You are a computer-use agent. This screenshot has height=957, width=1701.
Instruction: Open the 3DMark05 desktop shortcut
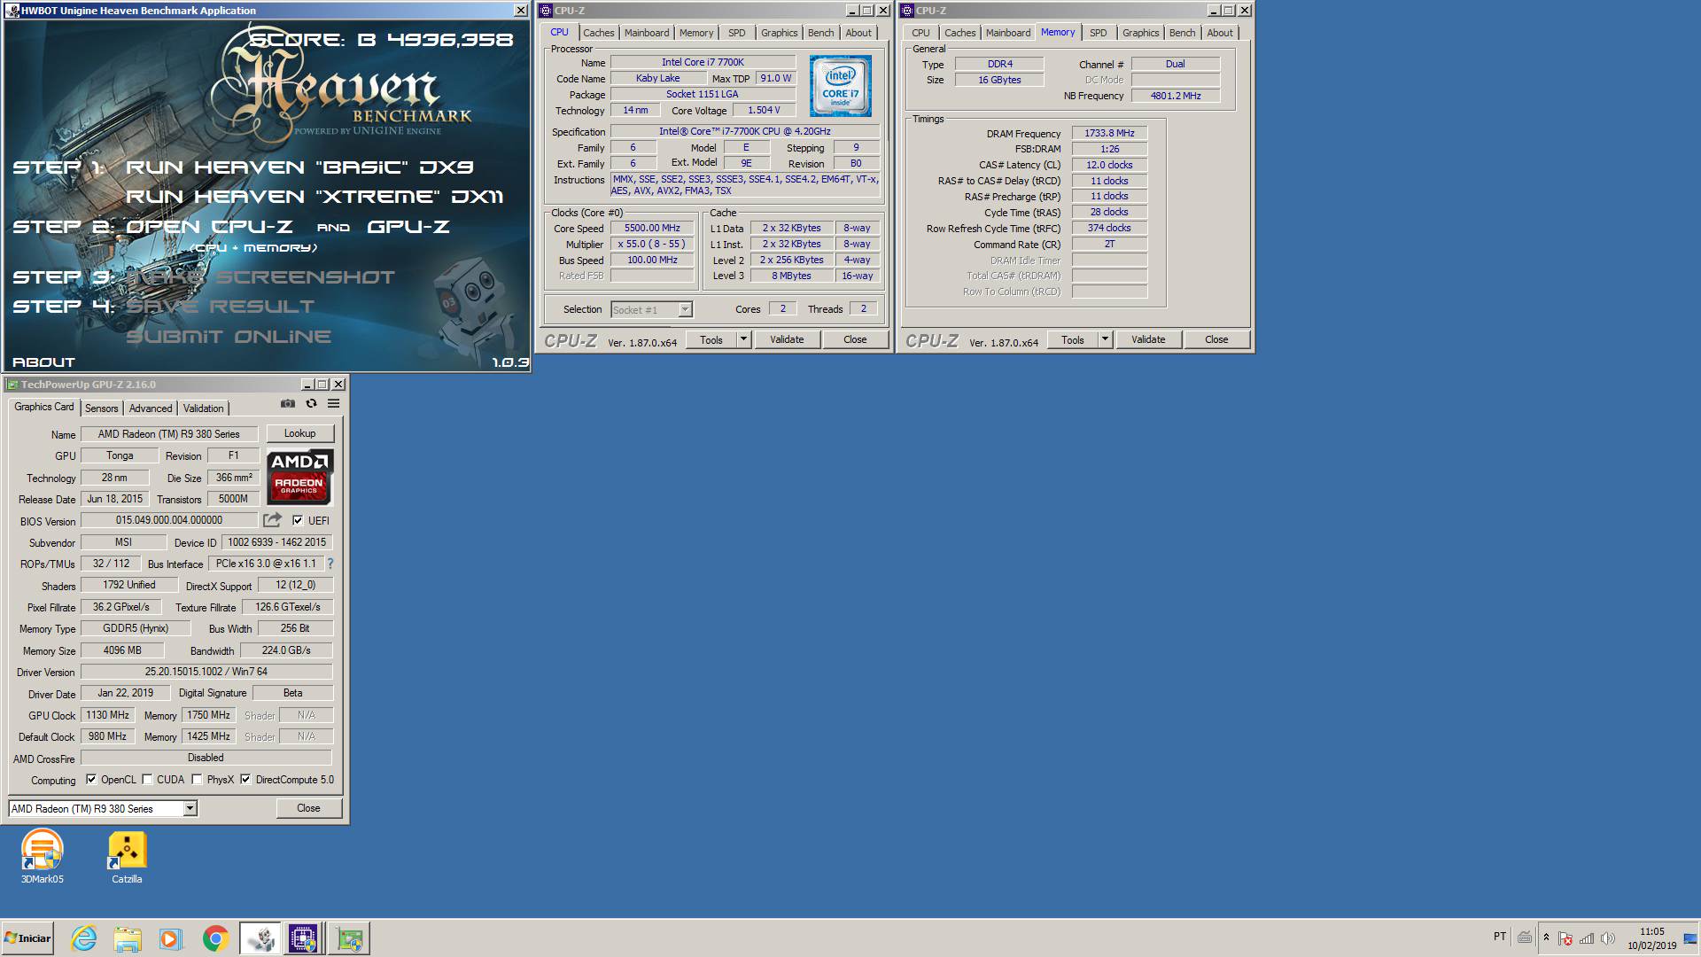point(43,856)
